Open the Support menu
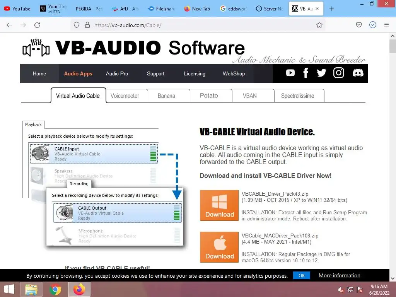The height and width of the screenshot is (297, 396). (x=155, y=73)
